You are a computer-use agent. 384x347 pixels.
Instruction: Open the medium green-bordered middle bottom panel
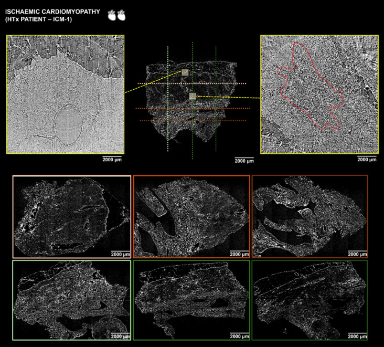tap(191, 300)
